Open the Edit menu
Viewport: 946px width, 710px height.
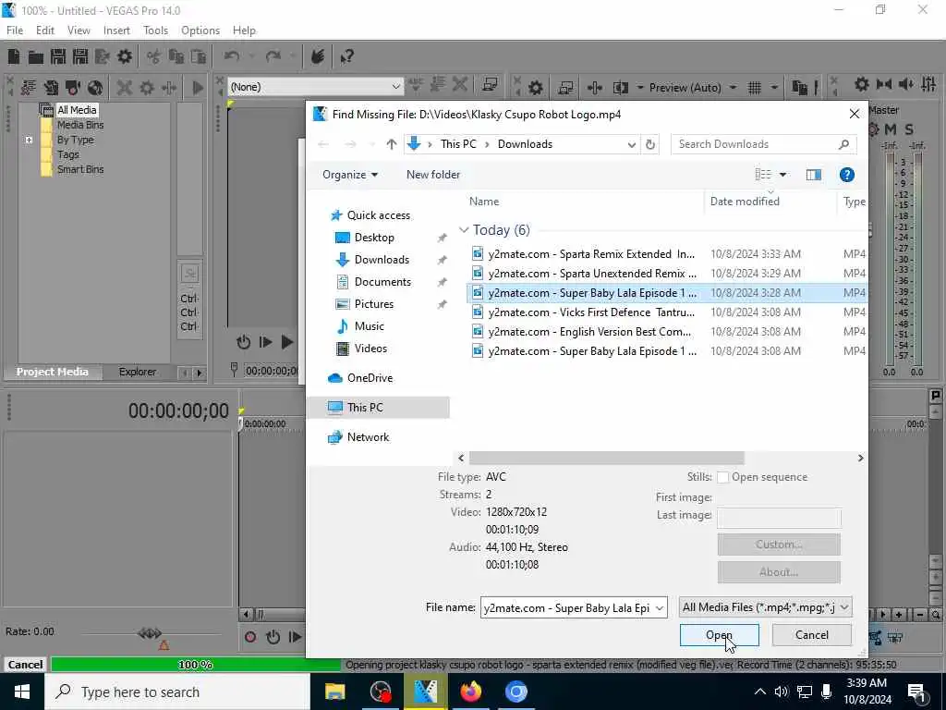[x=44, y=31]
